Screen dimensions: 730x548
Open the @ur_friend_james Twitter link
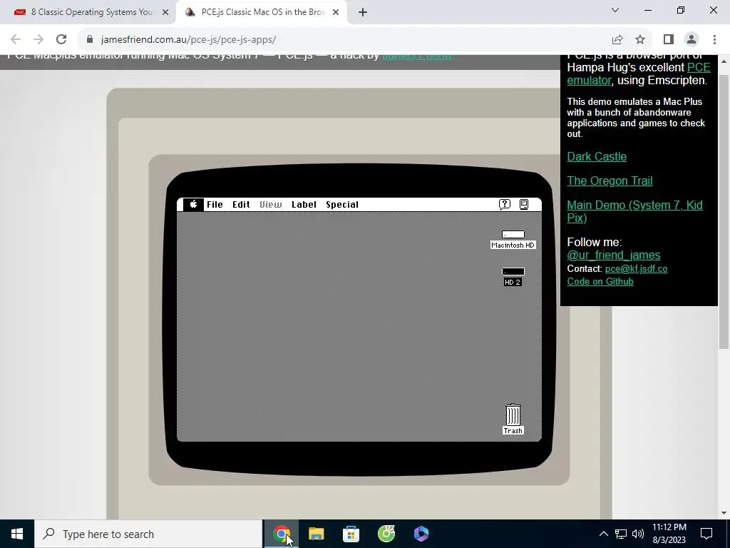pos(614,255)
